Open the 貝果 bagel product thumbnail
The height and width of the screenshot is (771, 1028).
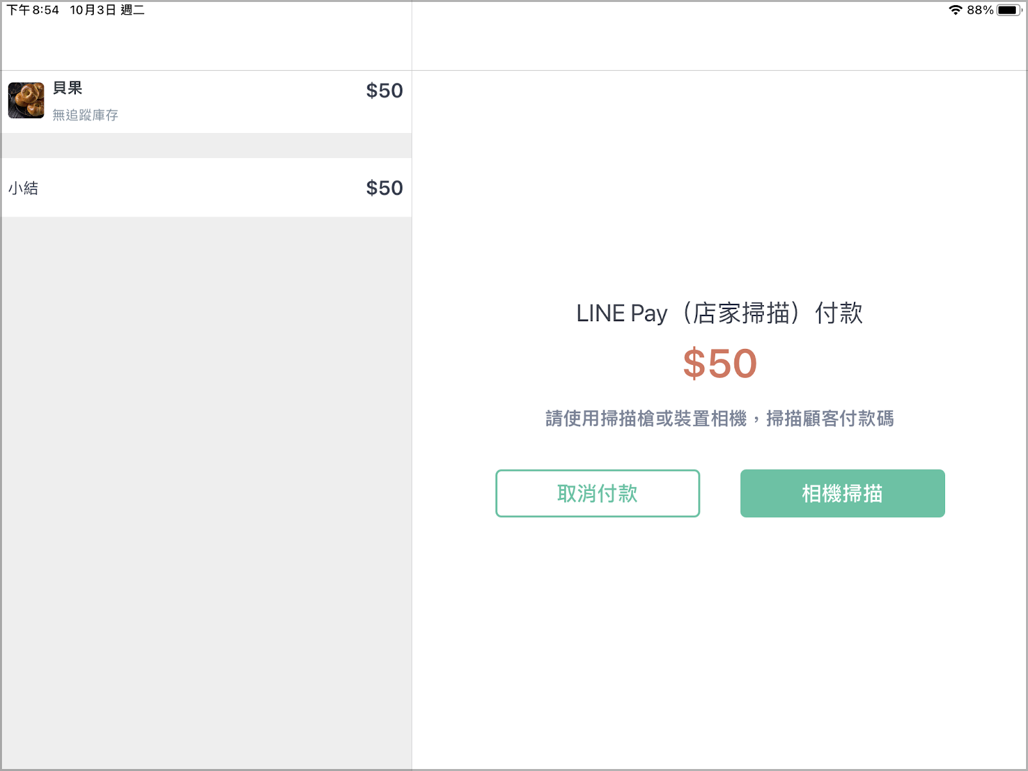click(x=26, y=100)
